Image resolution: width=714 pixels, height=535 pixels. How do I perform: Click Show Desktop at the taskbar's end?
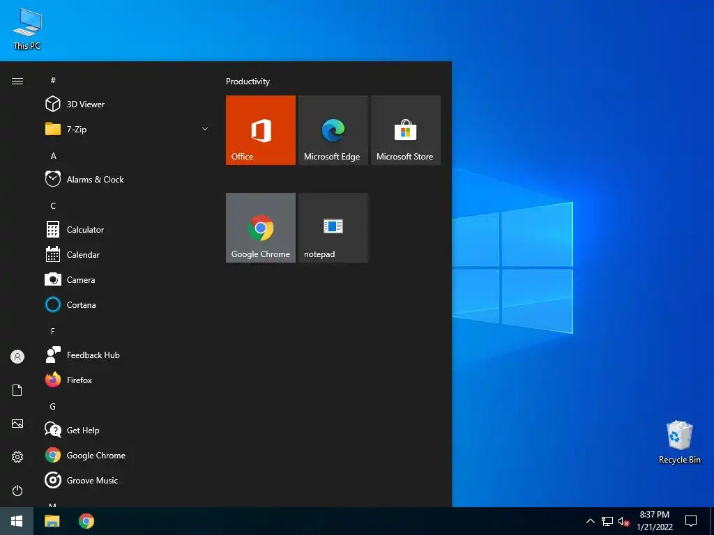point(712,521)
